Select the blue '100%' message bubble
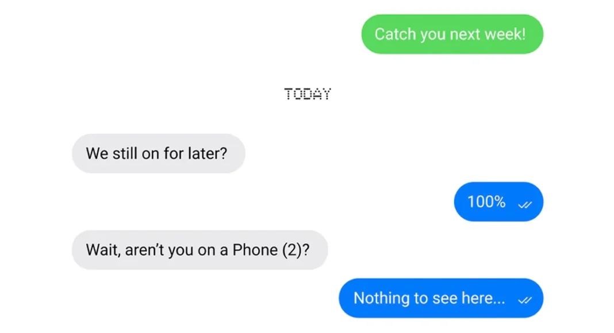Screen dimensions: 614x333 (x=498, y=202)
